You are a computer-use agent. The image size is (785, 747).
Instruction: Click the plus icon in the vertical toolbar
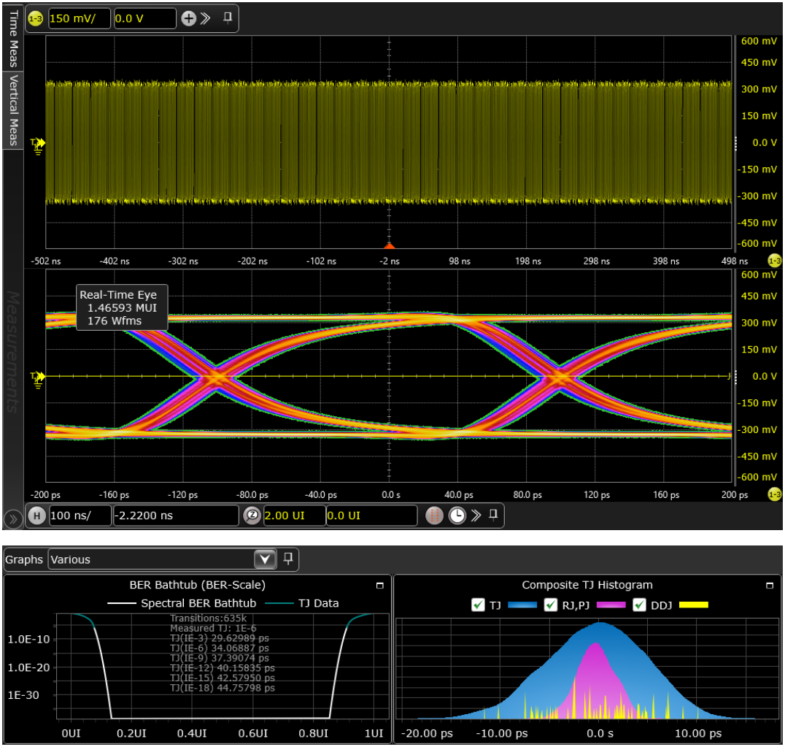(x=188, y=18)
